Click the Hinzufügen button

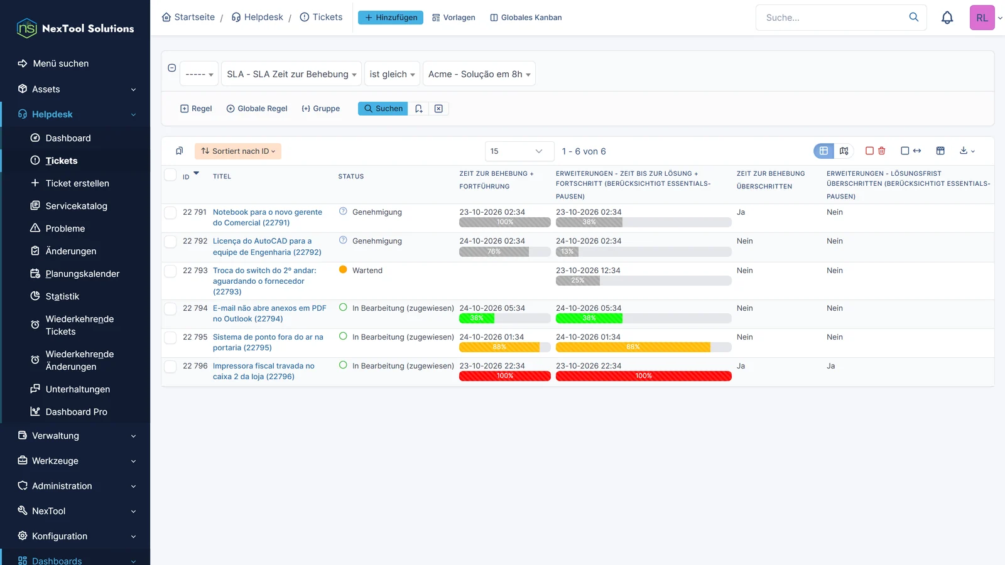pos(391,18)
